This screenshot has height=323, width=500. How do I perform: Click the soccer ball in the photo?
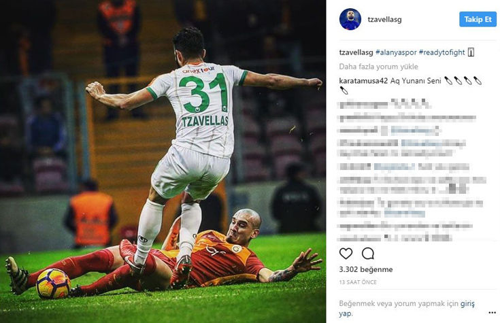point(53,284)
